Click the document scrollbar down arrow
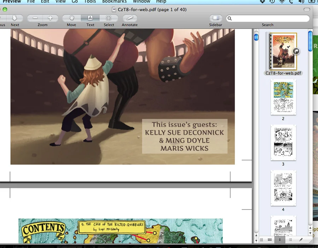The width and height of the screenshot is (318, 248). (x=256, y=240)
